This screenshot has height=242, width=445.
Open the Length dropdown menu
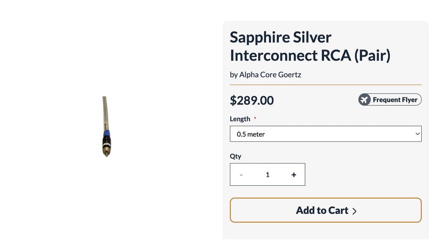[325, 134]
